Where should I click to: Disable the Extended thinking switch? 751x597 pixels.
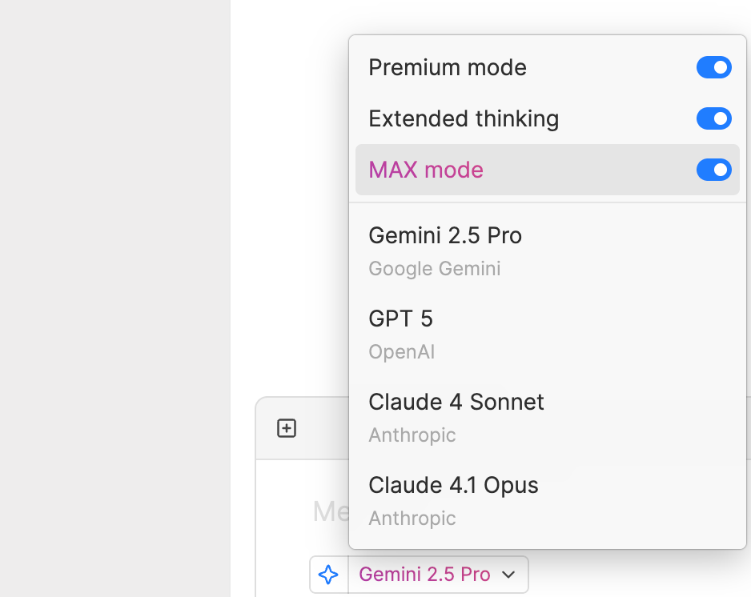[x=713, y=118]
